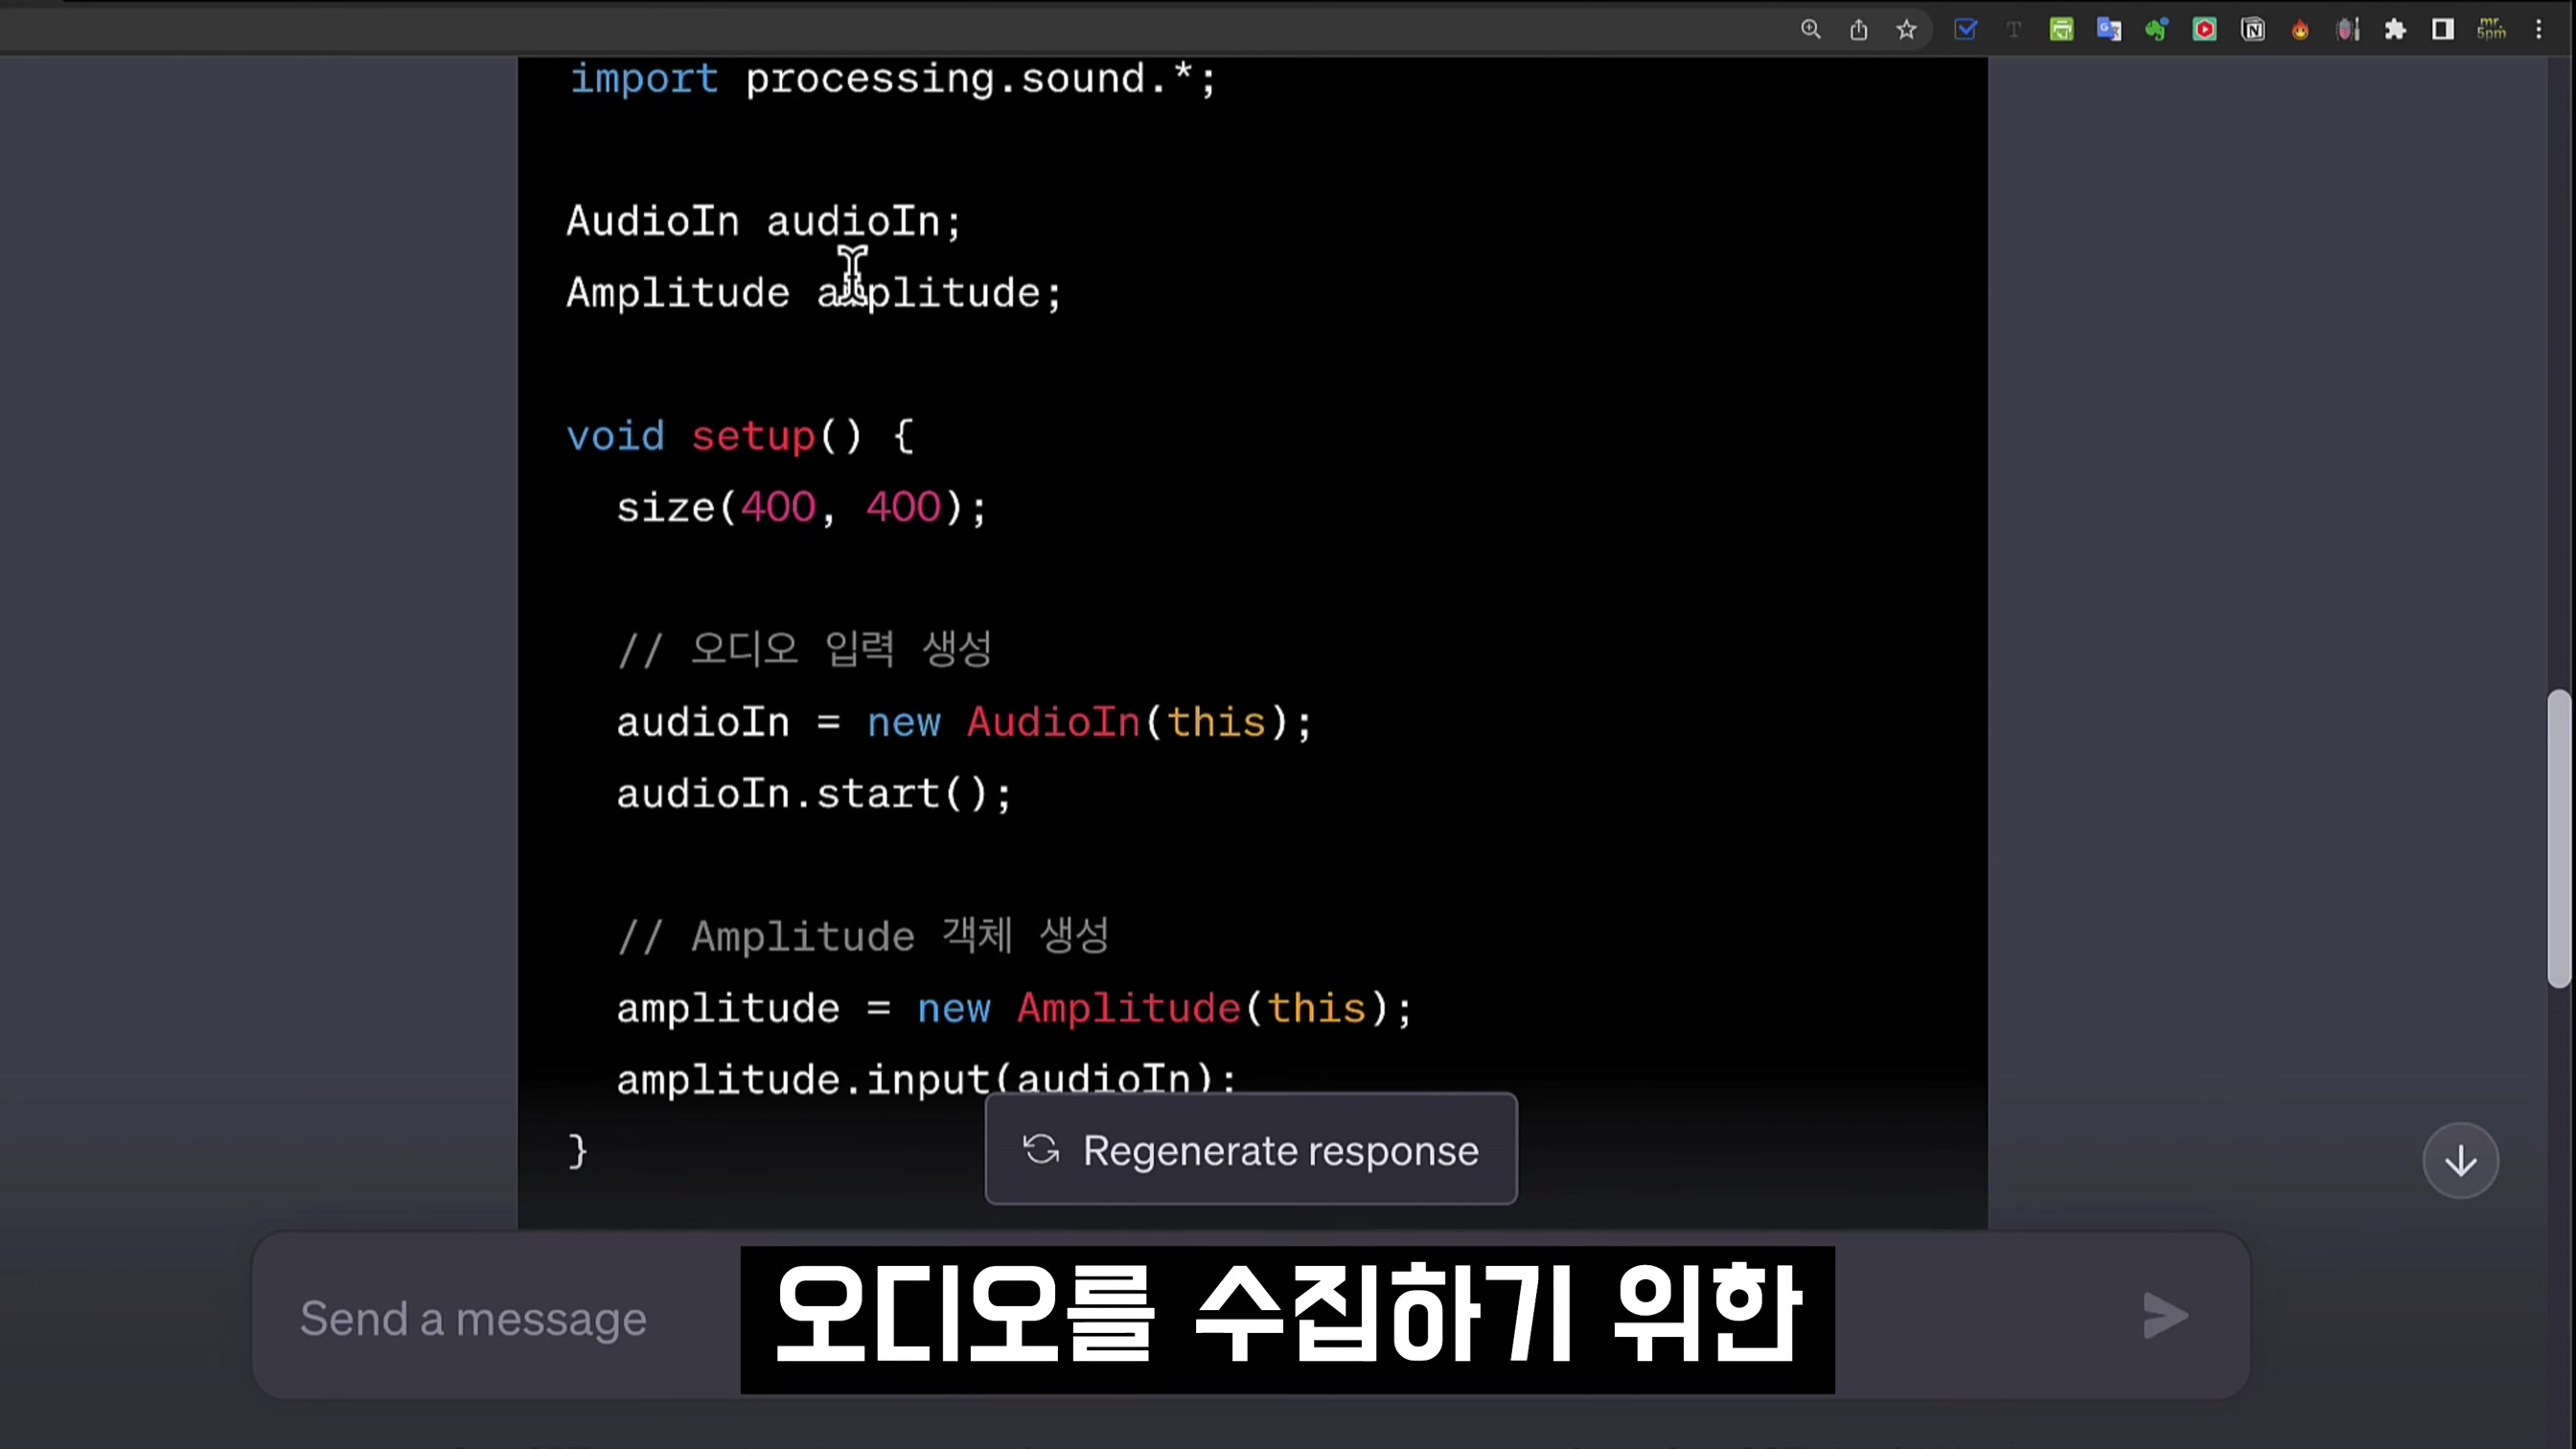
Task: Click the line 'amplitude.input(audioIn);'
Action: click(927, 1080)
